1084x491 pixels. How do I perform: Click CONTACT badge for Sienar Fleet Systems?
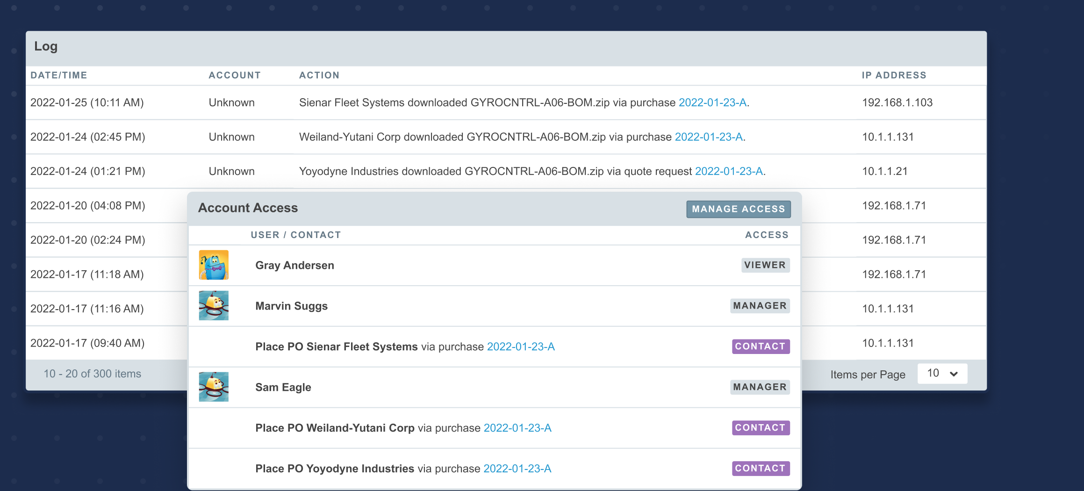761,347
